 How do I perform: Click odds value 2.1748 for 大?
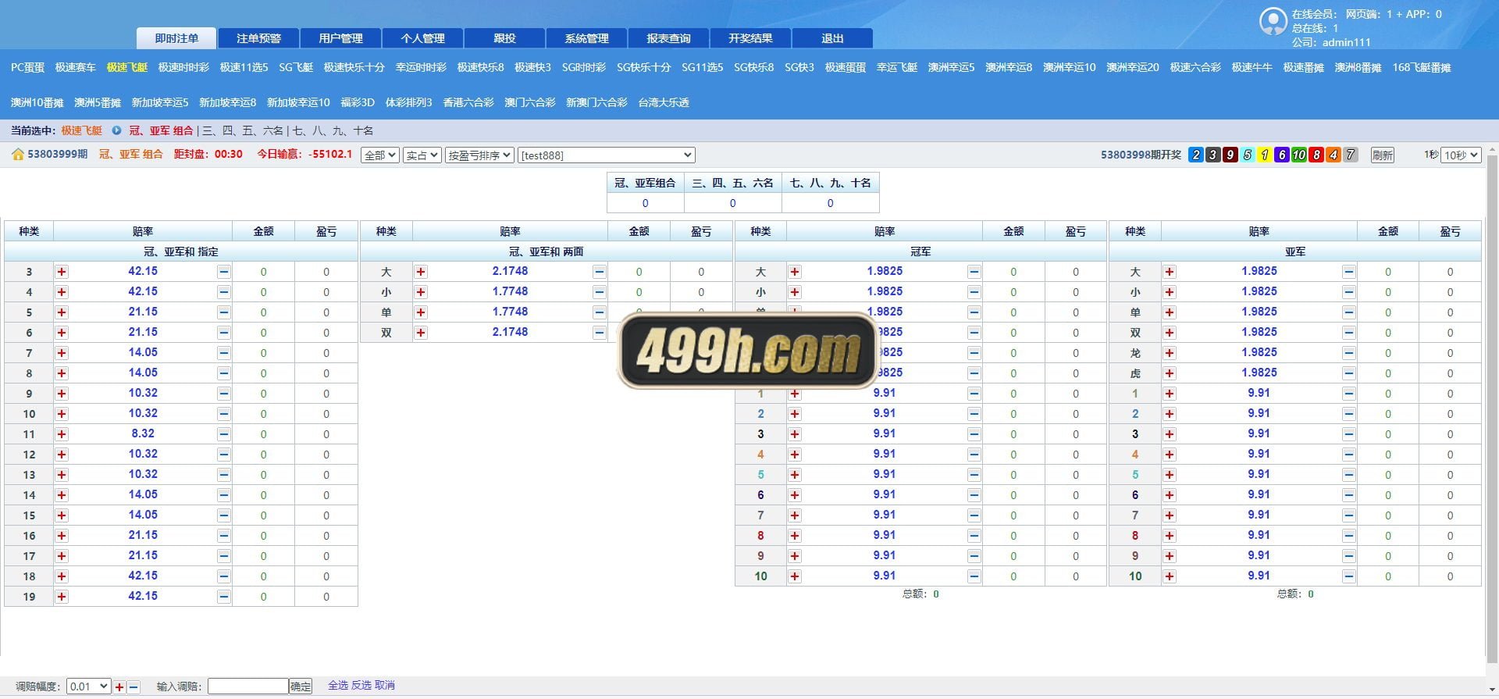510,271
